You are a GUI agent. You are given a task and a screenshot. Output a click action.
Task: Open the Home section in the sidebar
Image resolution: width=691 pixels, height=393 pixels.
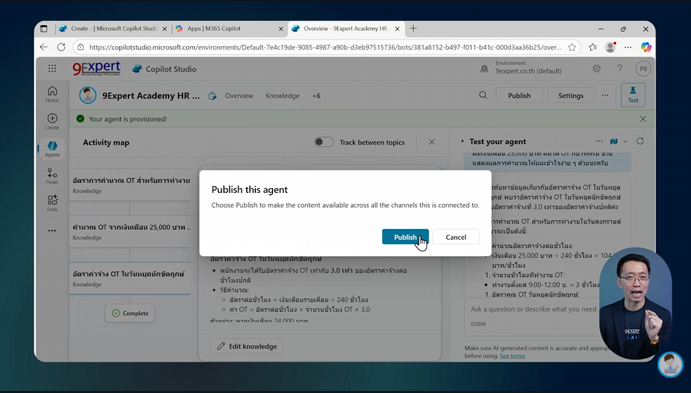(52, 92)
